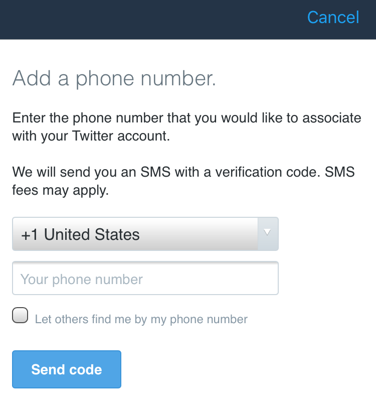Click the Let others find me label
Viewport: 376px width, 408px height.
point(141,319)
